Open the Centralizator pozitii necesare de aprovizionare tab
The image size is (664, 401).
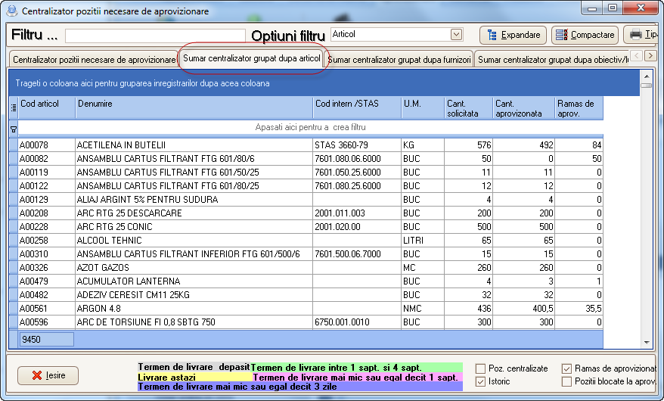(93, 60)
